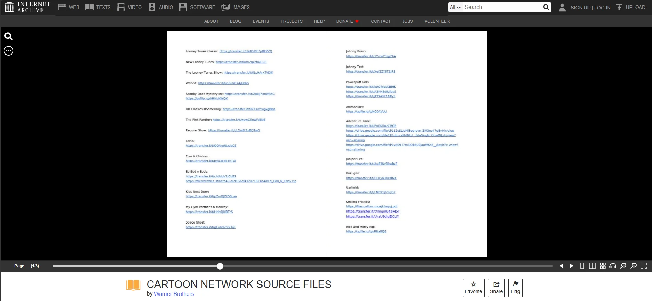The height and width of the screenshot is (301, 652).
Task: Zoom out of the book page
Action: point(623,266)
